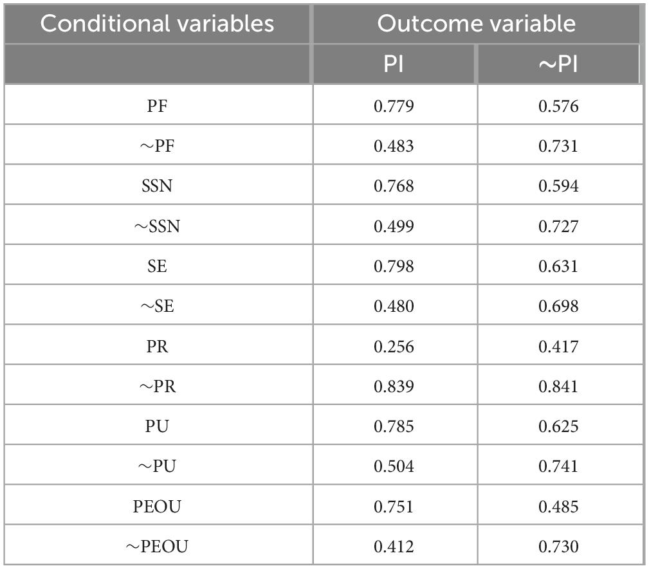Viewport: 649px width, 569px height.
Task: Click the ~PR row label
Action: [157, 386]
